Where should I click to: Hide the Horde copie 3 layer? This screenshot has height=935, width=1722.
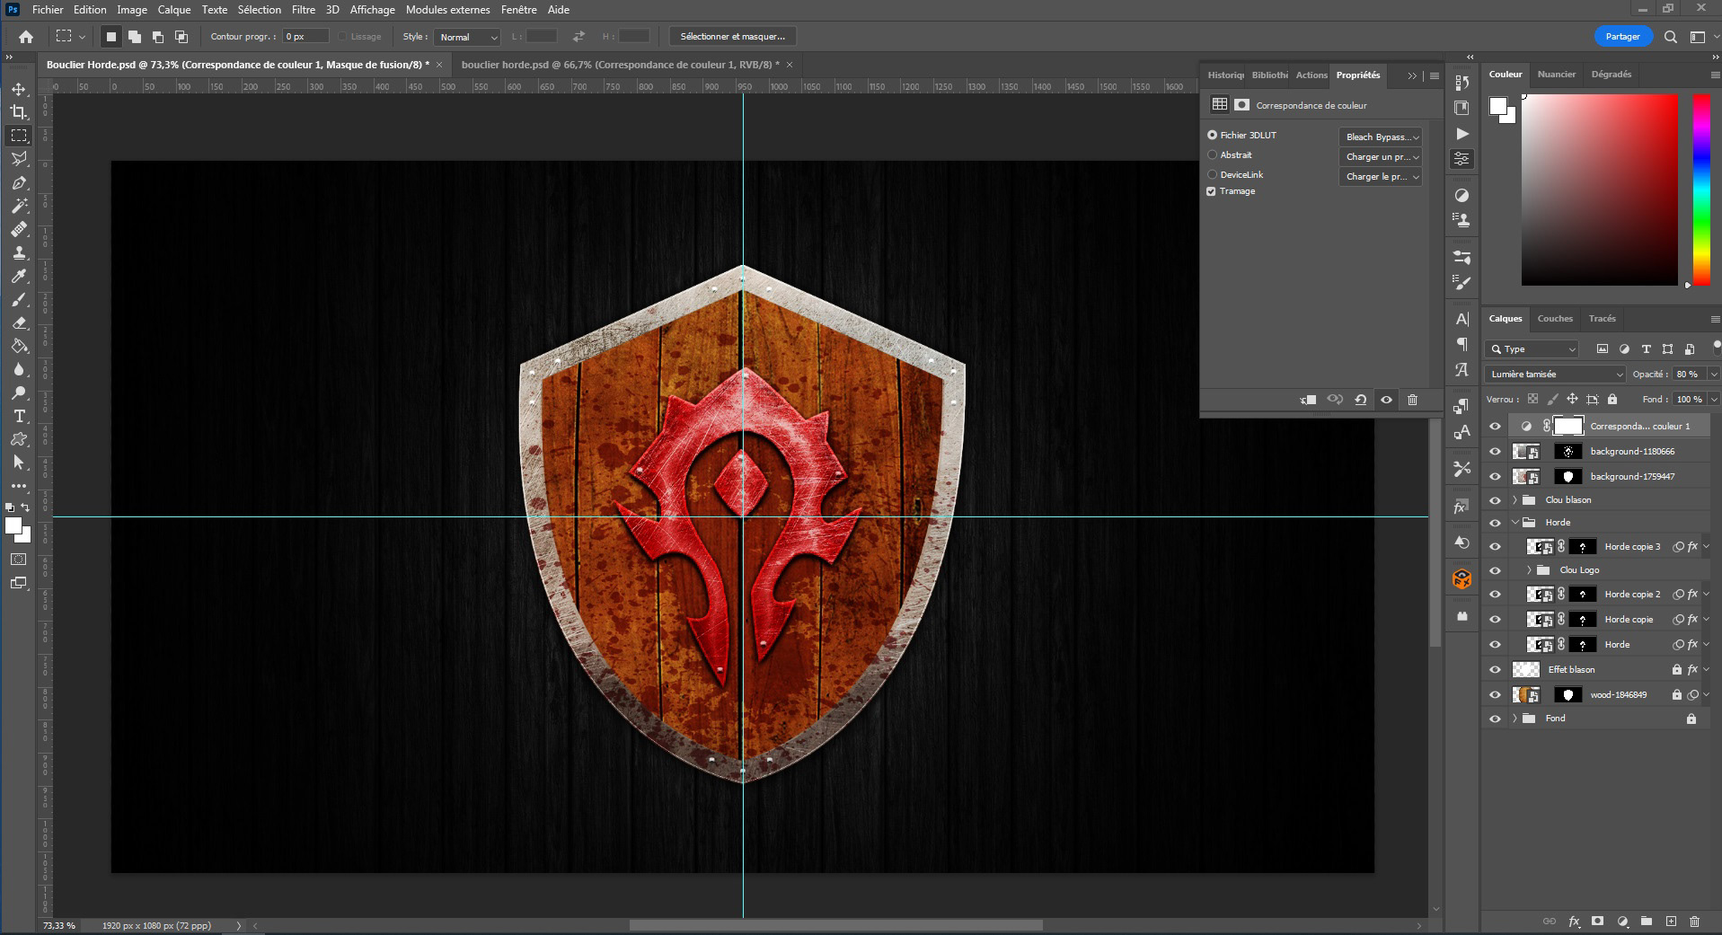coord(1495,546)
